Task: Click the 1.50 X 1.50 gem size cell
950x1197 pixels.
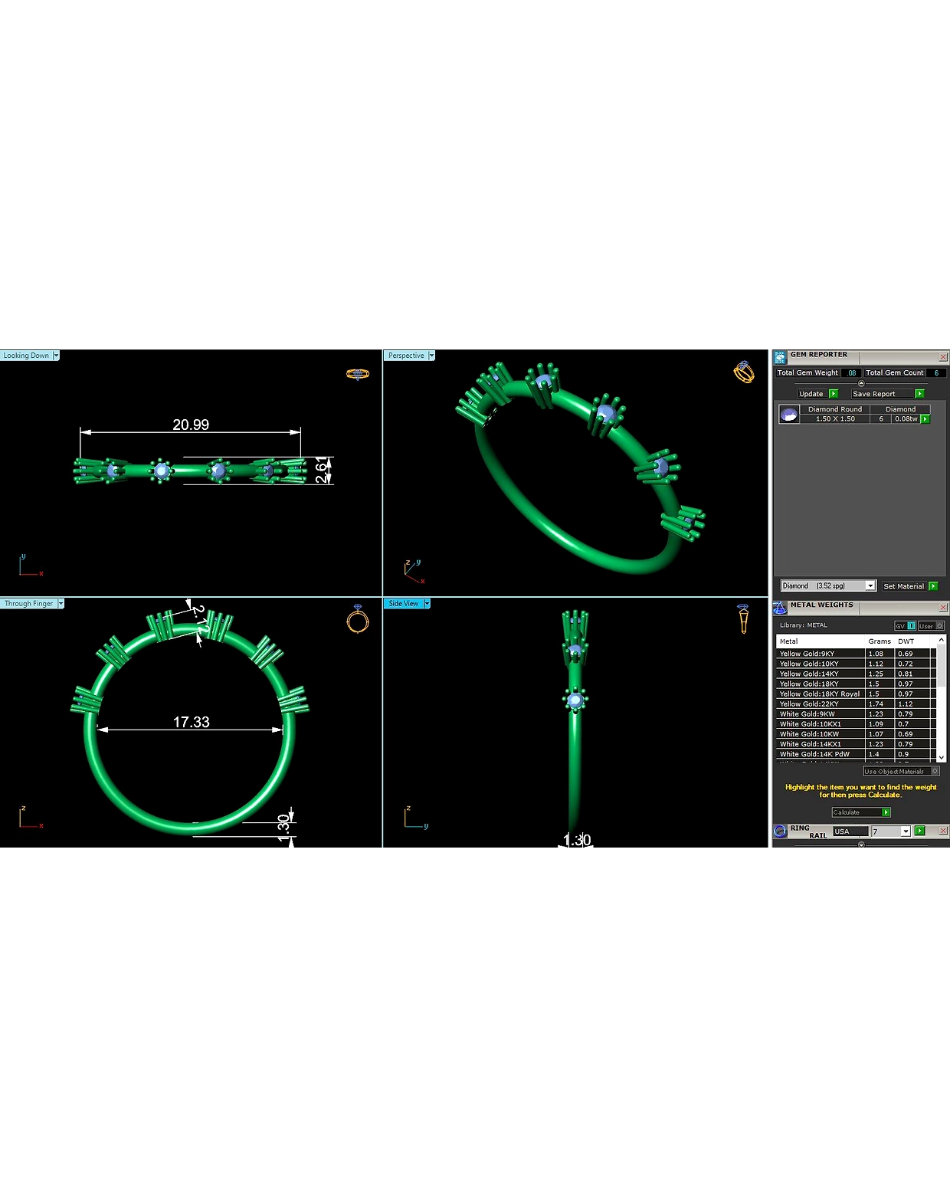Action: (x=835, y=419)
